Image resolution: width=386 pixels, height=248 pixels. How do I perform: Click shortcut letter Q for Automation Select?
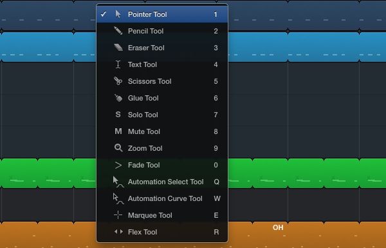[x=216, y=182]
